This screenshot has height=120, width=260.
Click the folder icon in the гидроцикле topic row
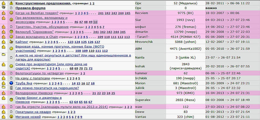(x=3, y=87)
